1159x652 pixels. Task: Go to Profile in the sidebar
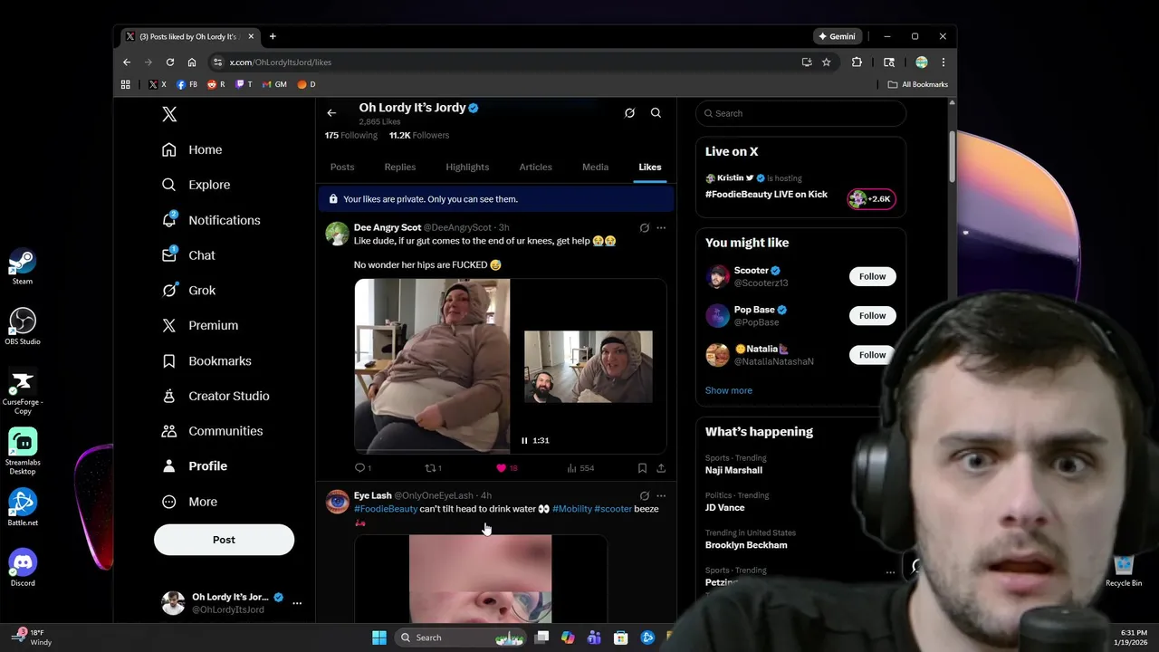click(195, 465)
